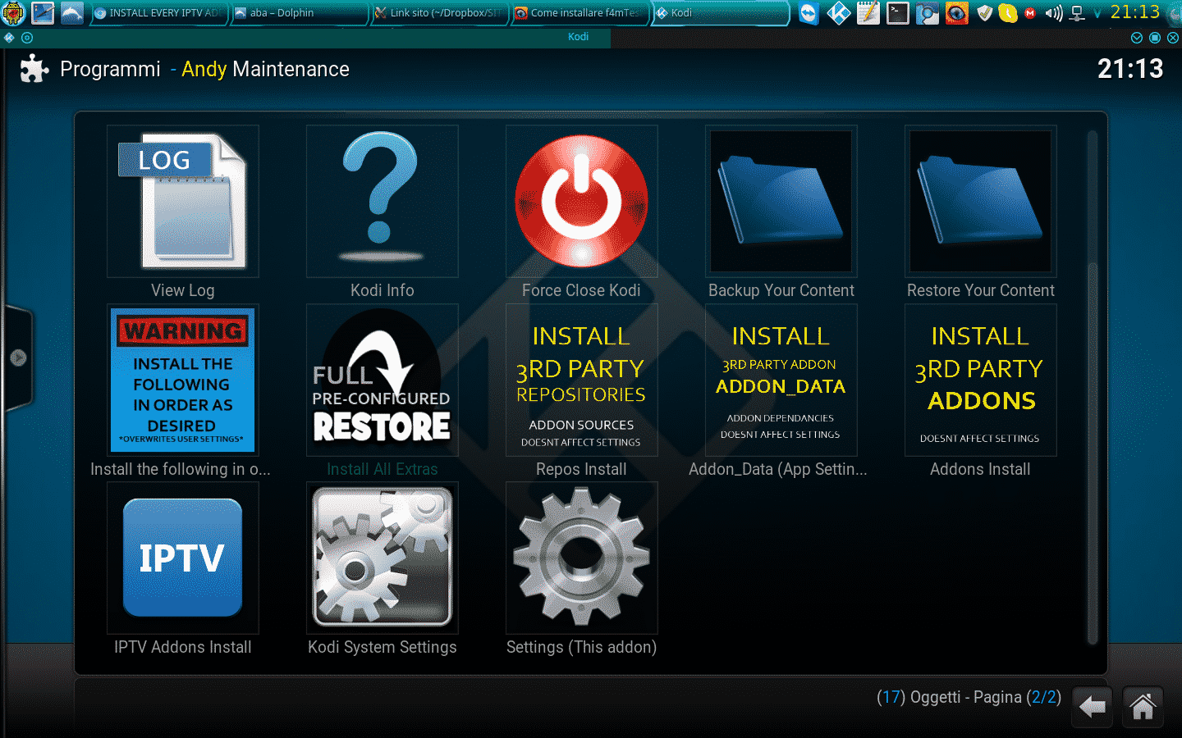Open Backup Your Content folder
This screenshot has height=738, width=1182.
point(781,202)
